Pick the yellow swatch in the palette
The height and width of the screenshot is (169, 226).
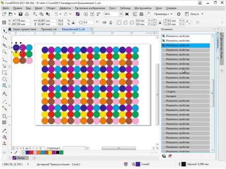50,152
